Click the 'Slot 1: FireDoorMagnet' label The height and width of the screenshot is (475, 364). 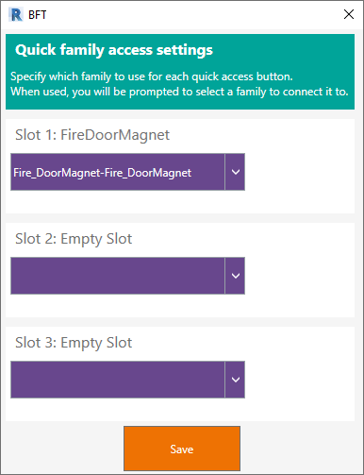pyautogui.click(x=92, y=135)
